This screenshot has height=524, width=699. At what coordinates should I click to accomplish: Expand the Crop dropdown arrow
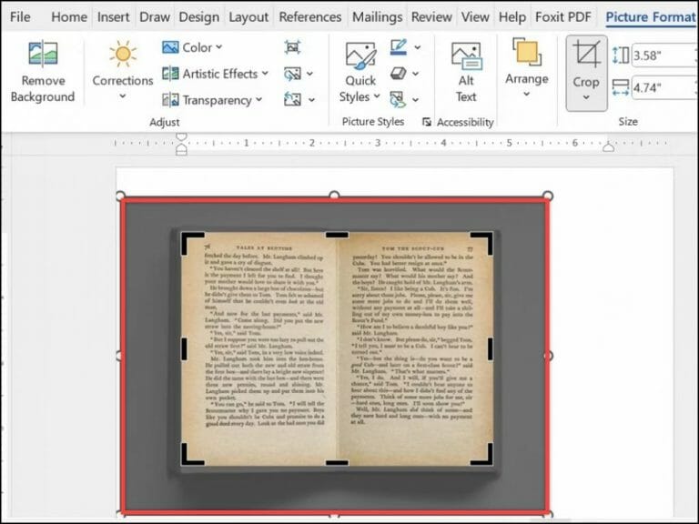[x=586, y=97]
